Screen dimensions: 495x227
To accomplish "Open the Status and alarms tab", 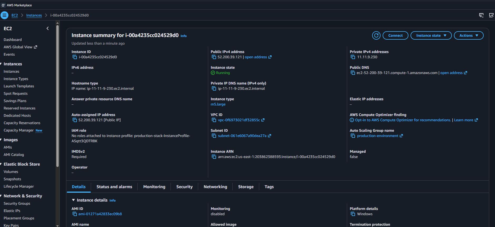I will pos(114,187).
